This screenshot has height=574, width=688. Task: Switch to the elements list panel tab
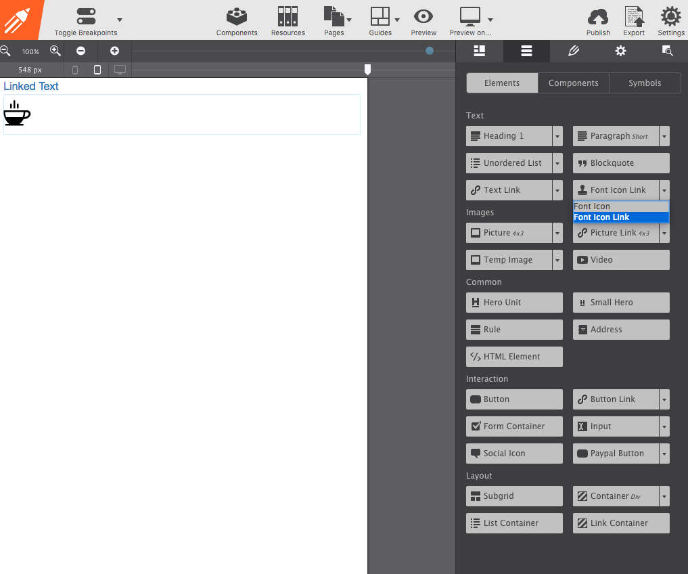[526, 51]
